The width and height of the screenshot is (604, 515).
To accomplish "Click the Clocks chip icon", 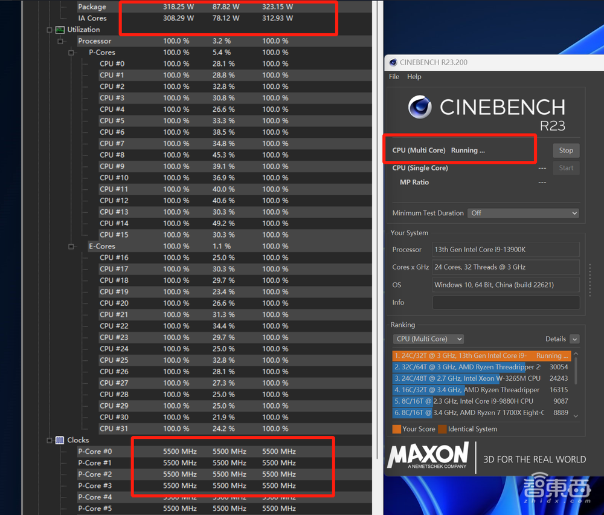I will [60, 440].
